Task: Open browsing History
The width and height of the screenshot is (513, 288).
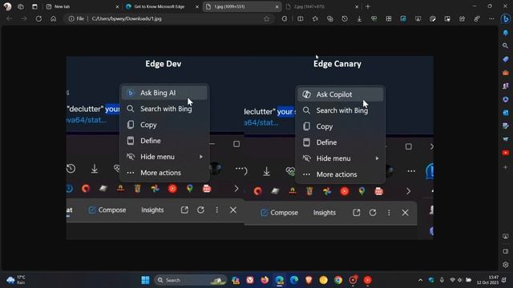Action: click(x=345, y=18)
